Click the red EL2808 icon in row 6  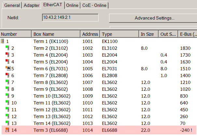pyautogui.click(x=7, y=75)
